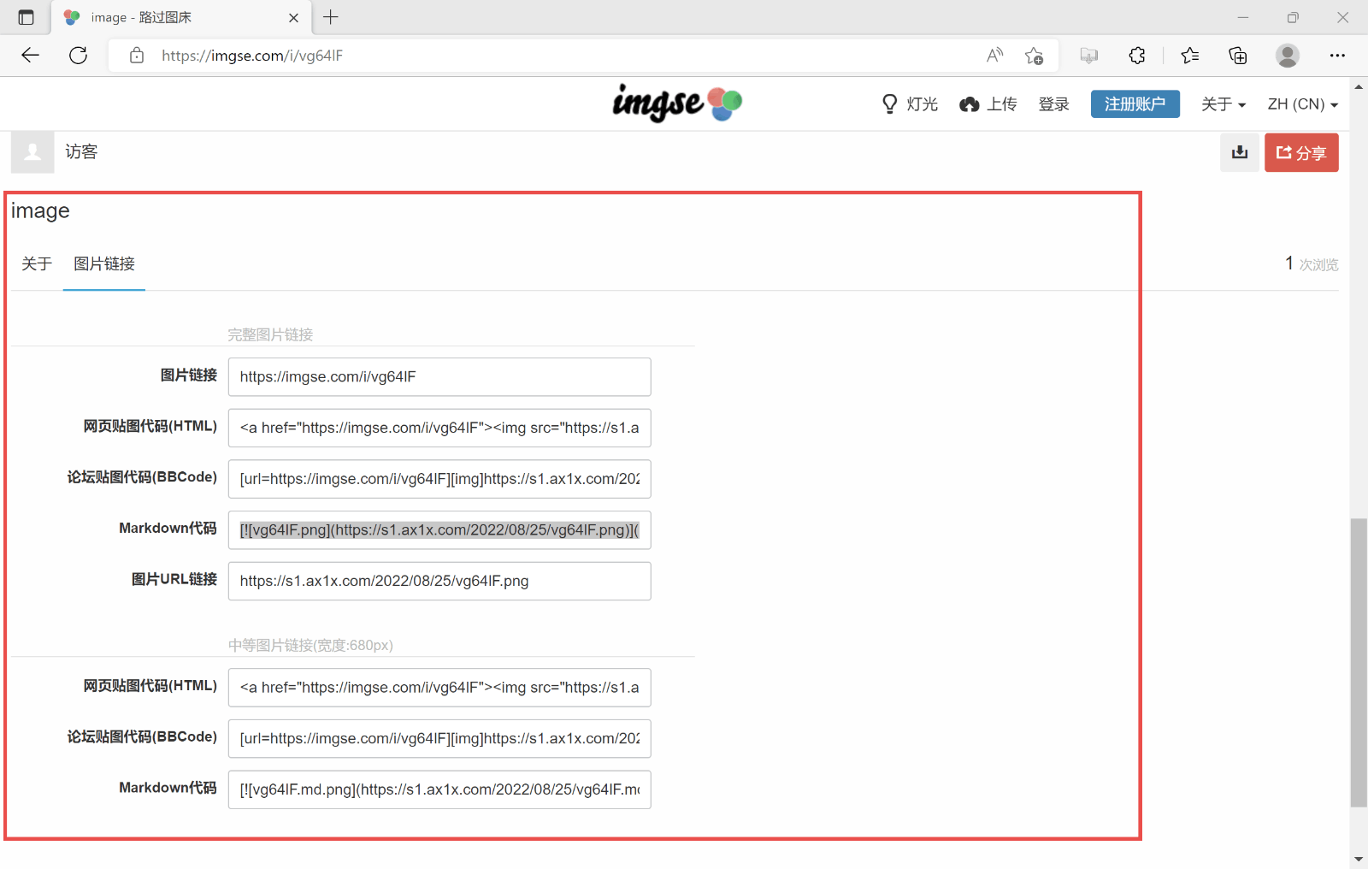Click the page vertical scrollbar thumb

tap(1359, 661)
